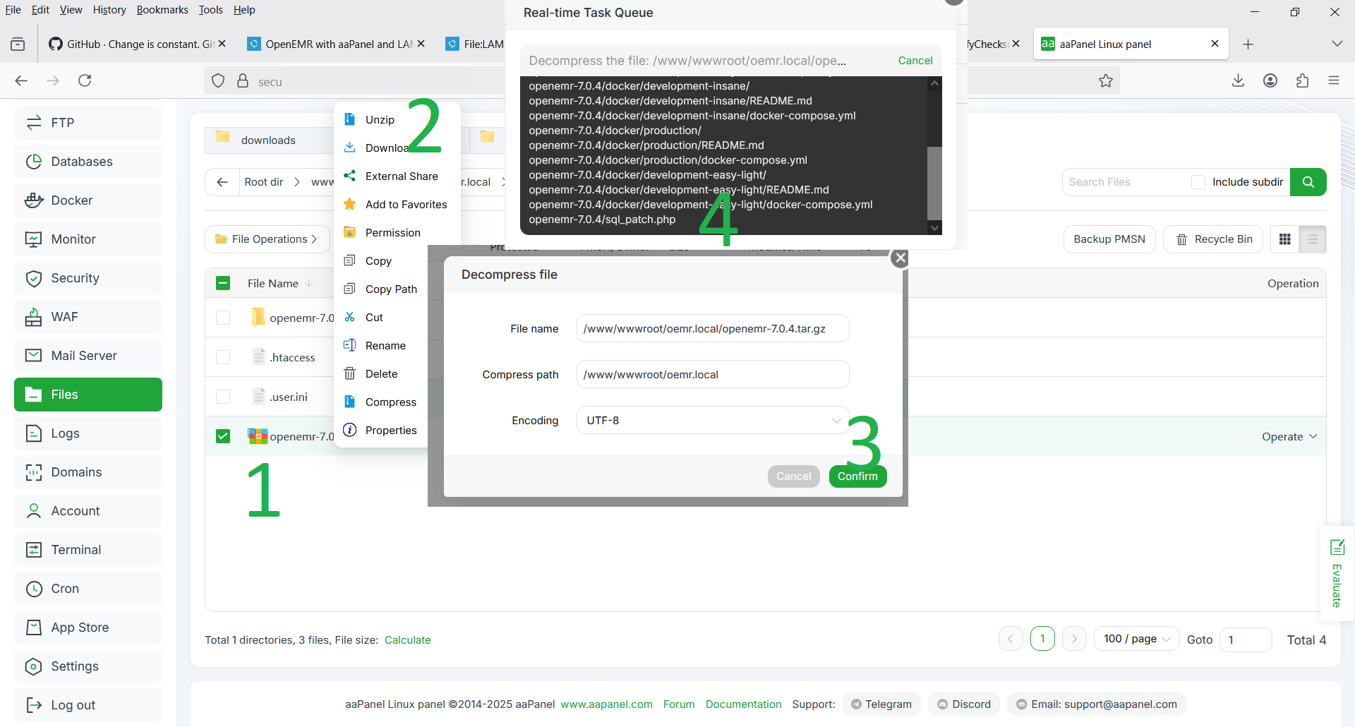Open the Encoding UTF-8 dropdown

point(713,421)
